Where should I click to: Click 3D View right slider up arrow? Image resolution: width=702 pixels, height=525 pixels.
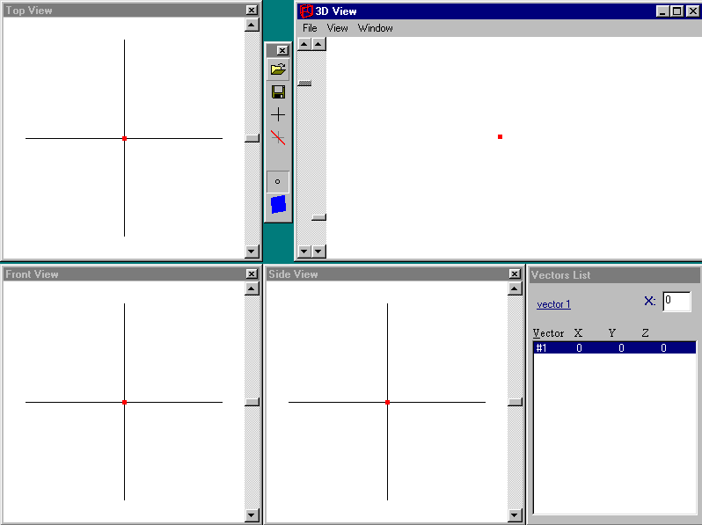pyautogui.click(x=318, y=44)
